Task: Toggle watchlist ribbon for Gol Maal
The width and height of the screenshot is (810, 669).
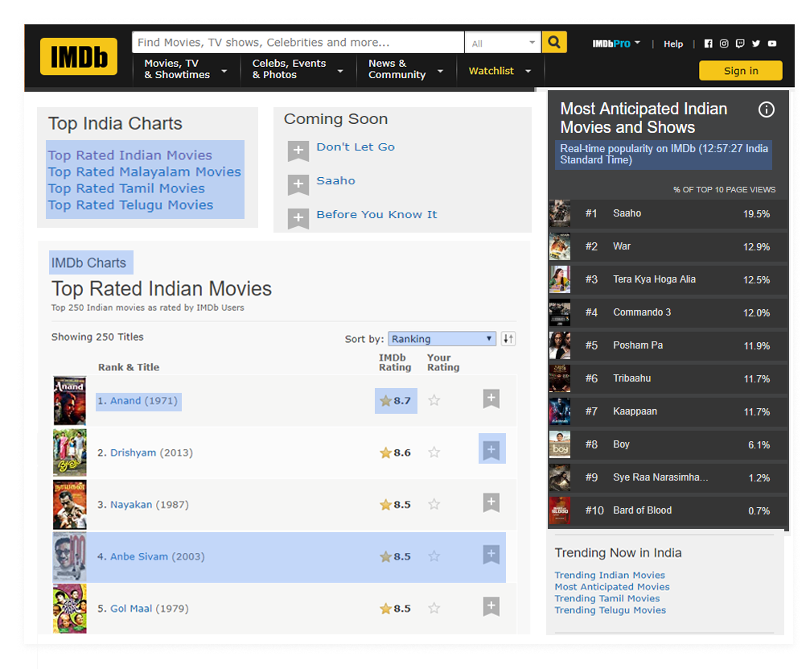Action: tap(491, 607)
